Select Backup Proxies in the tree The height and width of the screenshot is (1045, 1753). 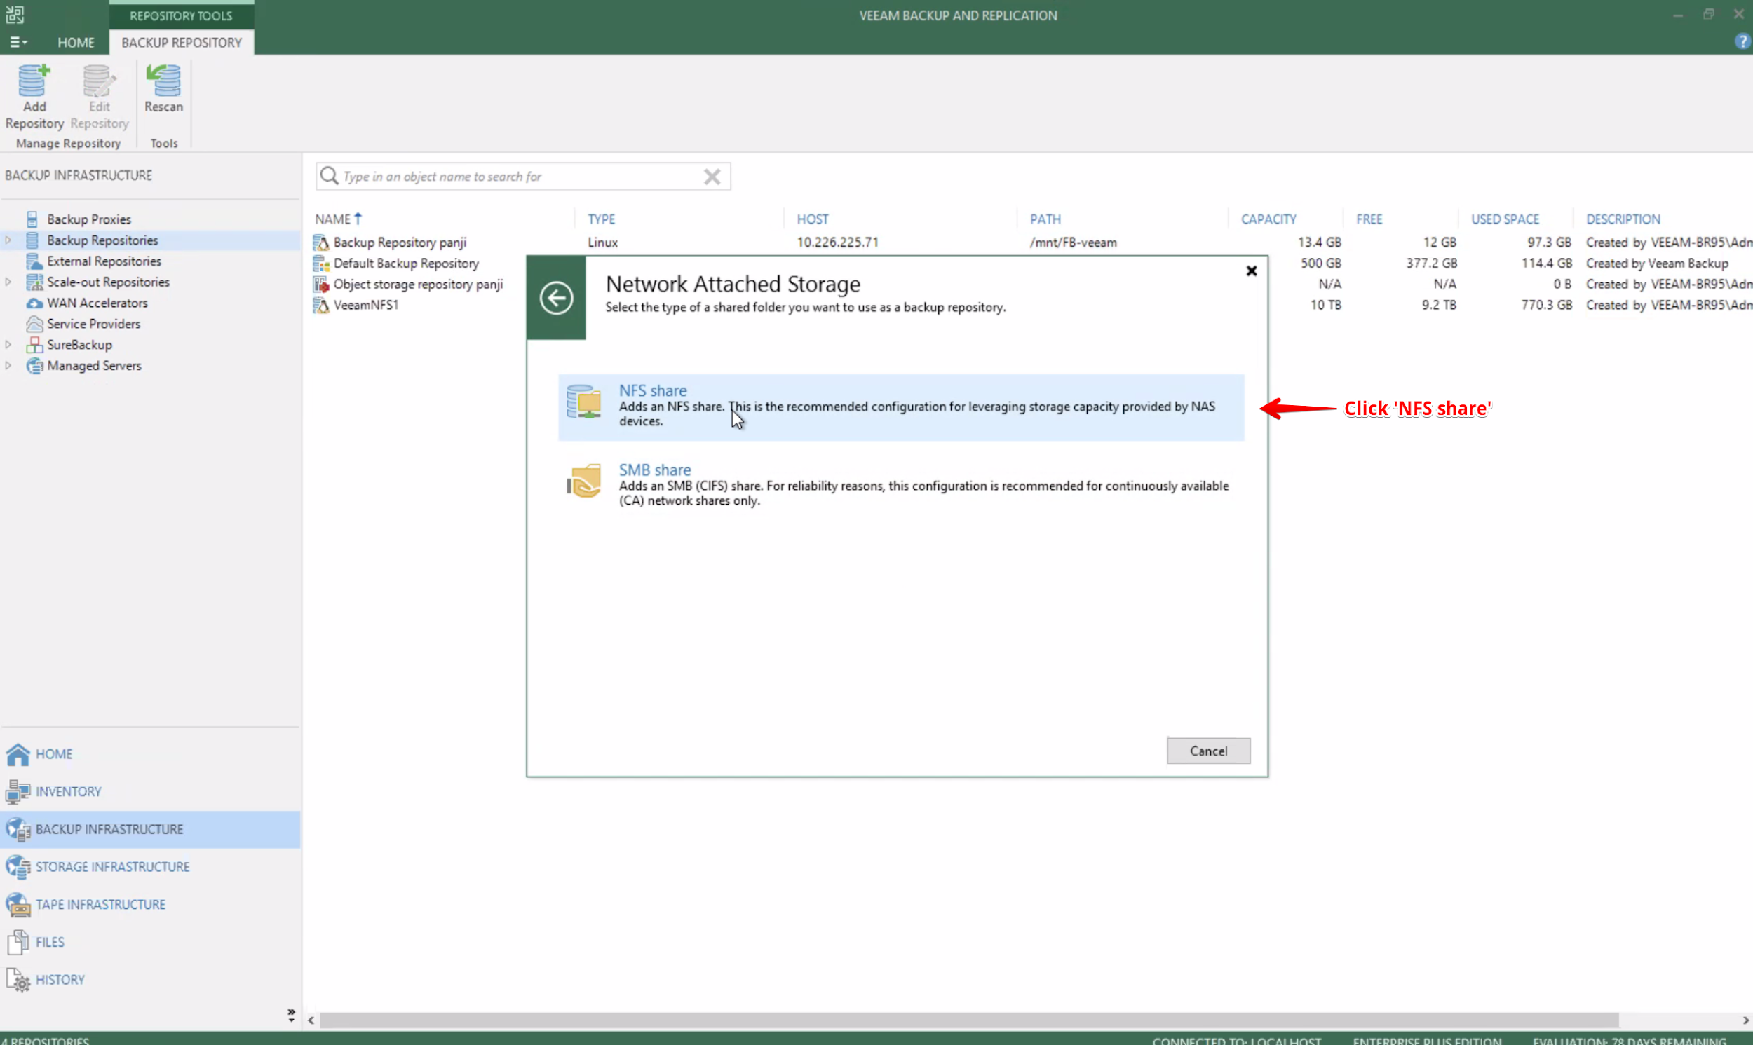click(x=89, y=219)
